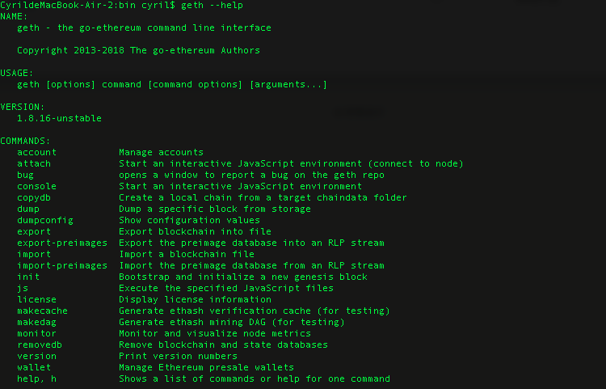Click the 'wallet' command entry
Image resolution: width=606 pixels, height=389 pixels.
(34, 367)
